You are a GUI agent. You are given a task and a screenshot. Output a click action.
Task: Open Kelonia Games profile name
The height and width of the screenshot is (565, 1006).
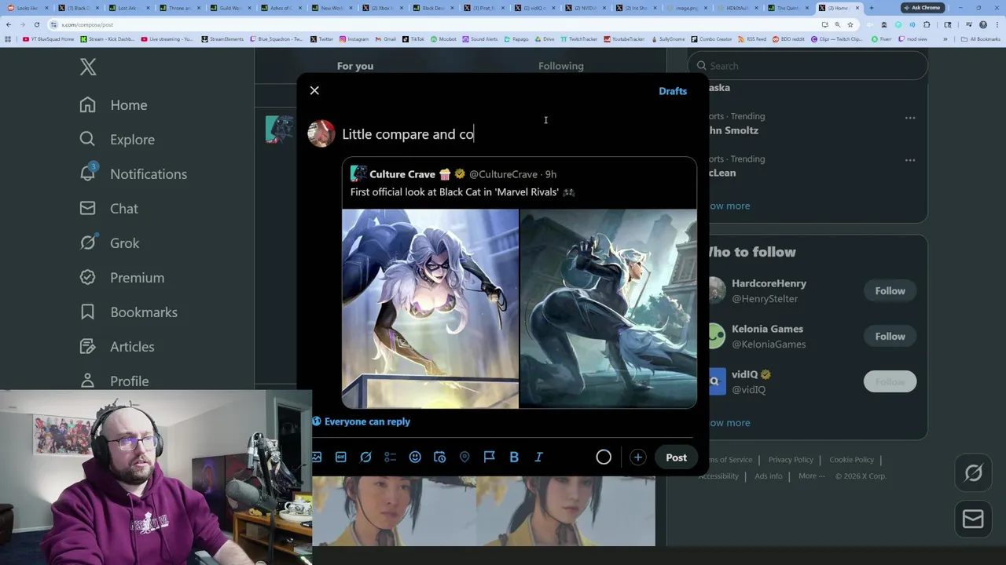pos(767,329)
